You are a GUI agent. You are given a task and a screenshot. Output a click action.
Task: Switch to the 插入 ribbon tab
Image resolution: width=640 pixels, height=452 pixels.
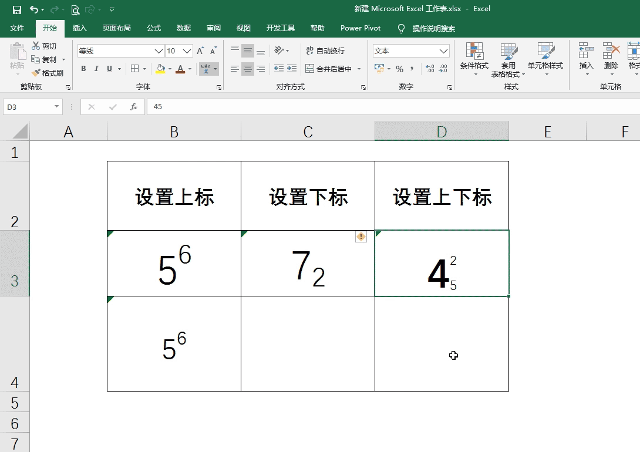click(79, 28)
